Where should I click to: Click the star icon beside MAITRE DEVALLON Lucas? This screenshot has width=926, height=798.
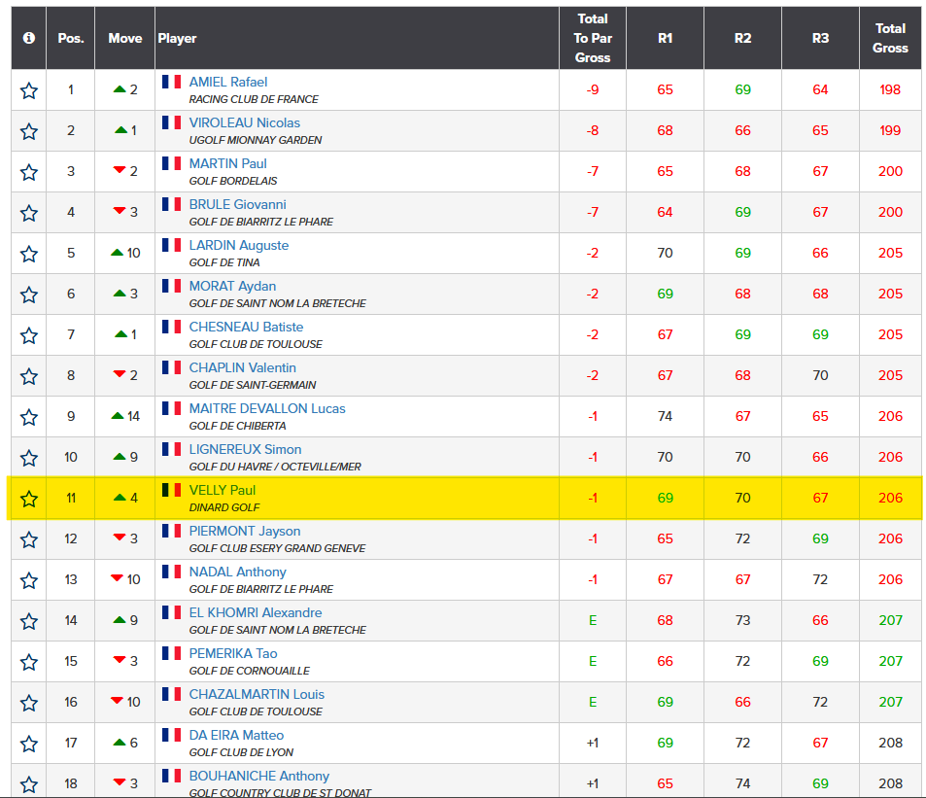pos(29,417)
